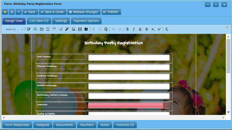Select the Birthday Party Registration title text

click(114, 43)
